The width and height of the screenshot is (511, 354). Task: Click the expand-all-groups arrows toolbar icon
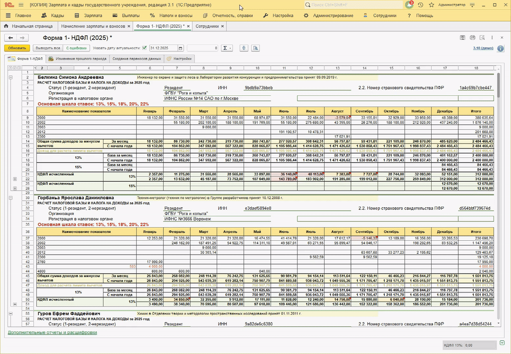(x=244, y=48)
